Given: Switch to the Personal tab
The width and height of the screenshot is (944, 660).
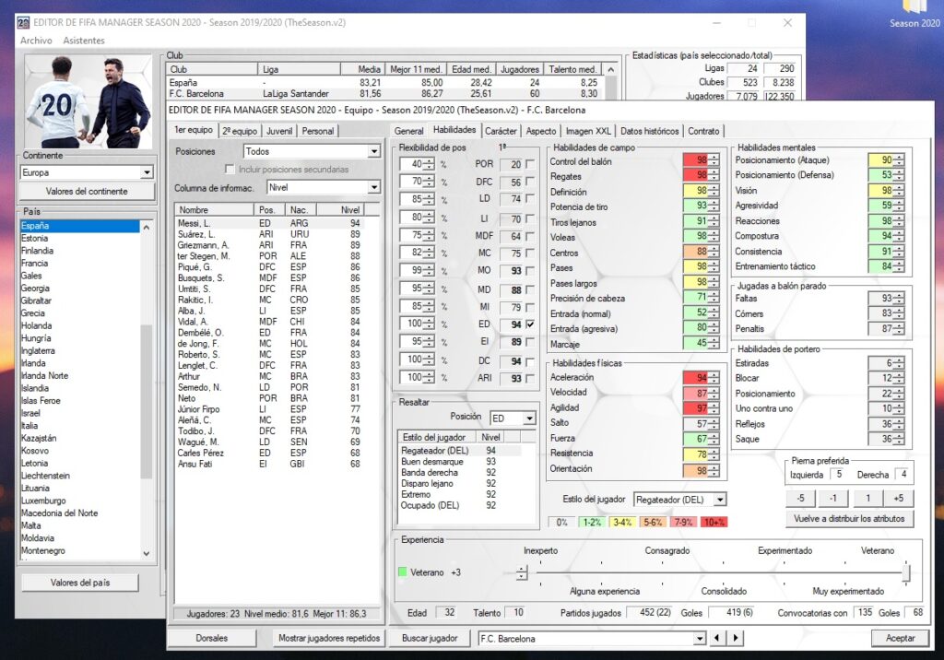Looking at the screenshot, I should [318, 131].
